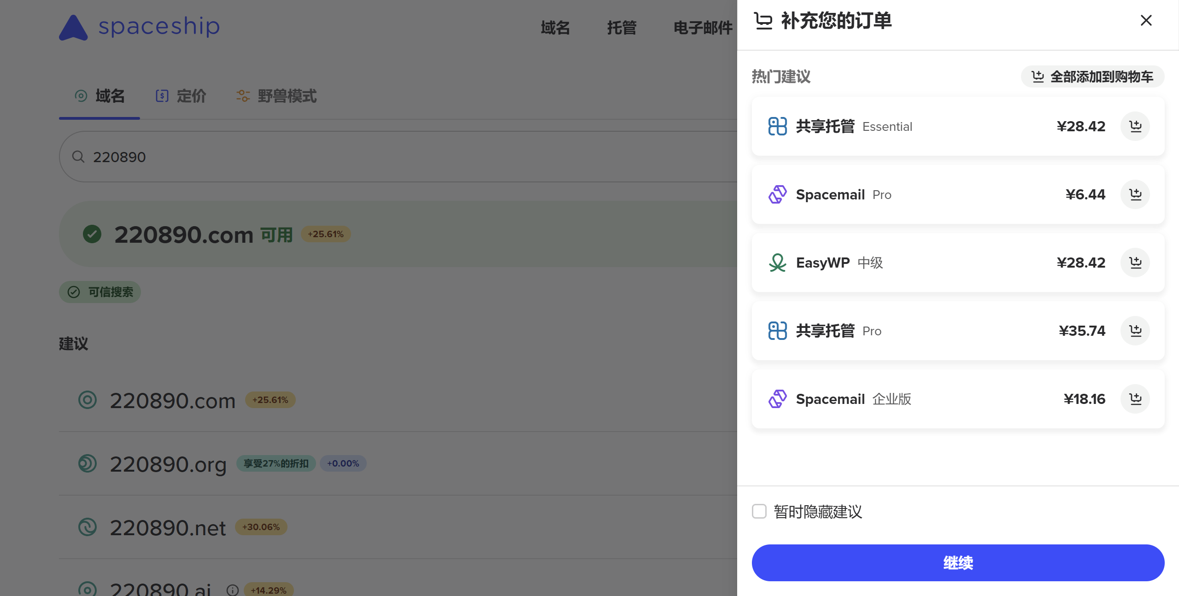1179x596 pixels.
Task: Click the Spaceship logo
Action: click(x=140, y=27)
